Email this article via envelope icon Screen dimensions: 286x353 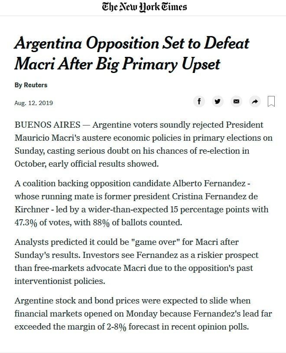pyautogui.click(x=236, y=102)
